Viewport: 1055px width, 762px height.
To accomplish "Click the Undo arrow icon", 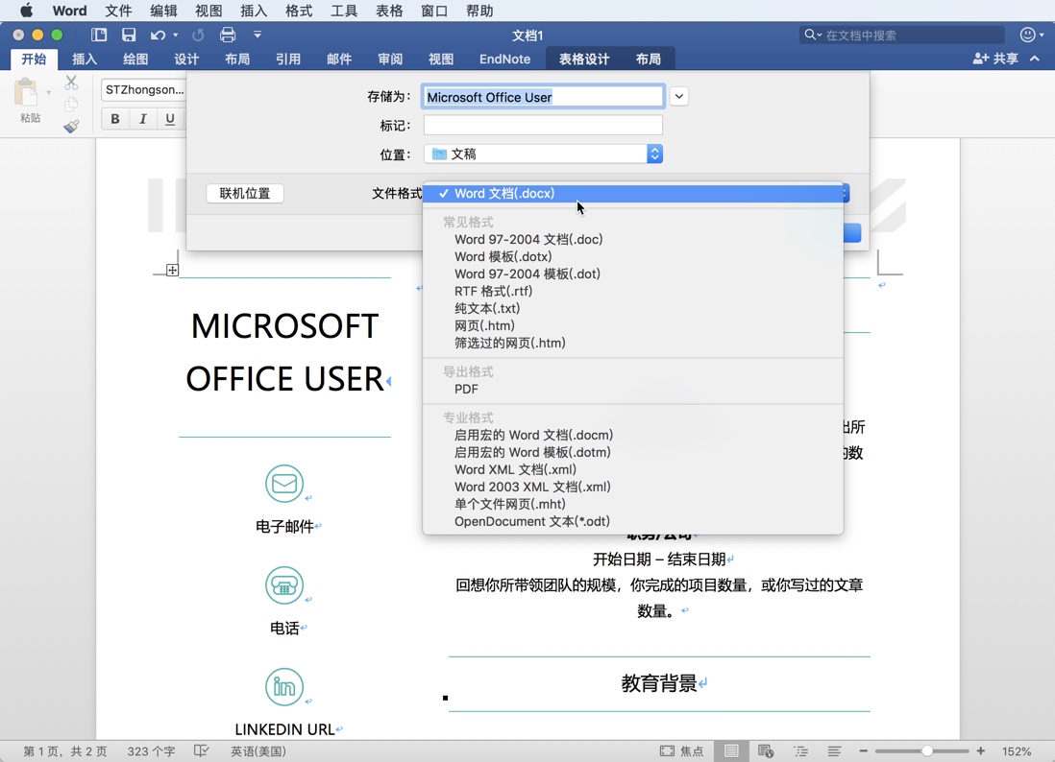I will 159,35.
